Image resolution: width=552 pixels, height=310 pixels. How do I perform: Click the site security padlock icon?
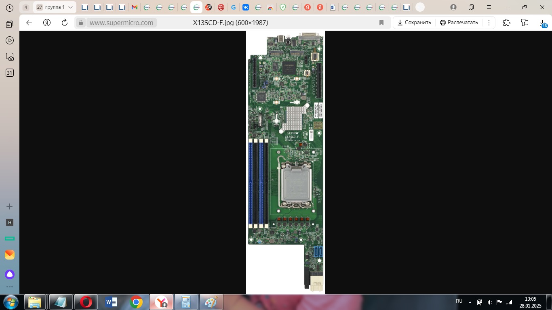click(x=81, y=23)
